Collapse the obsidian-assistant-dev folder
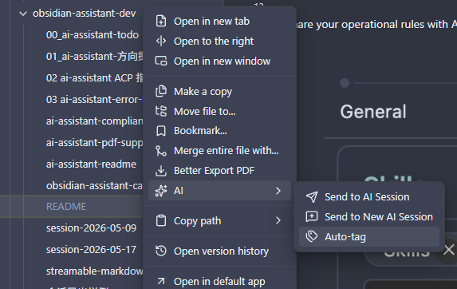457x289 pixels. click(23, 14)
